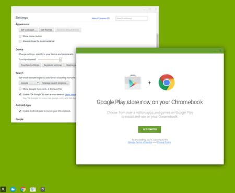Open Touchpad settings button
The height and width of the screenshot is (193, 235).
click(x=30, y=65)
